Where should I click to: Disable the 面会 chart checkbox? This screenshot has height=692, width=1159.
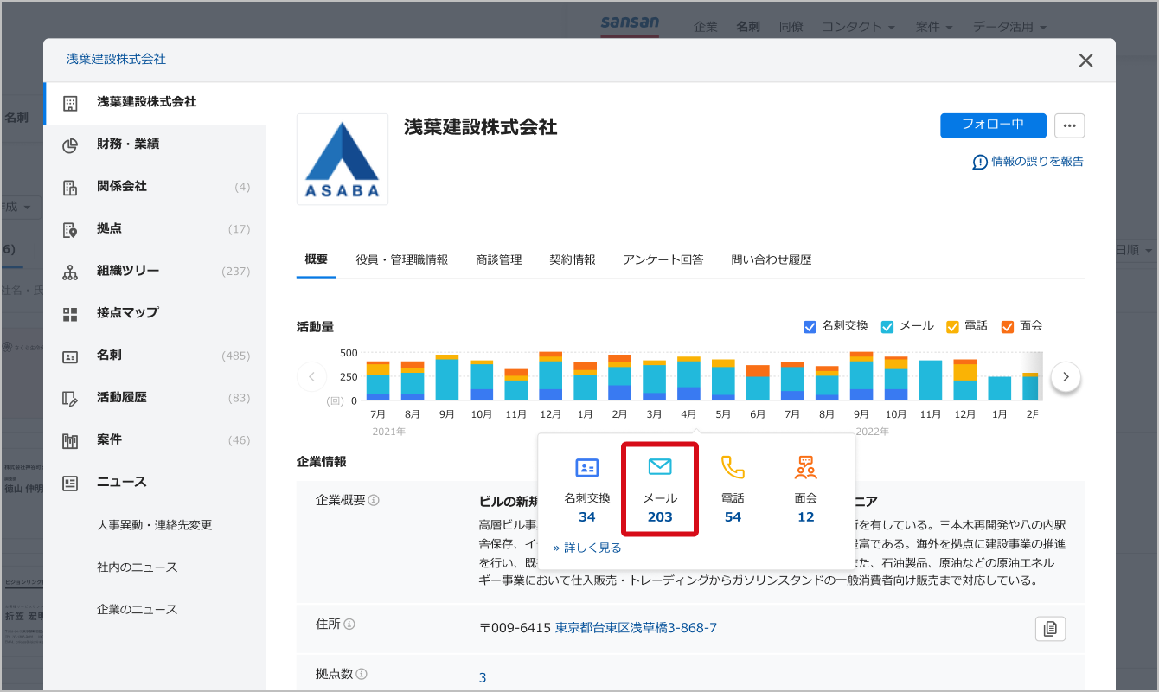coord(1007,327)
